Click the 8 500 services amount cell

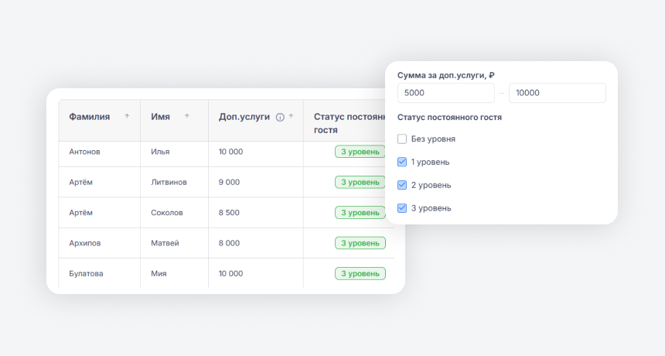230,213
